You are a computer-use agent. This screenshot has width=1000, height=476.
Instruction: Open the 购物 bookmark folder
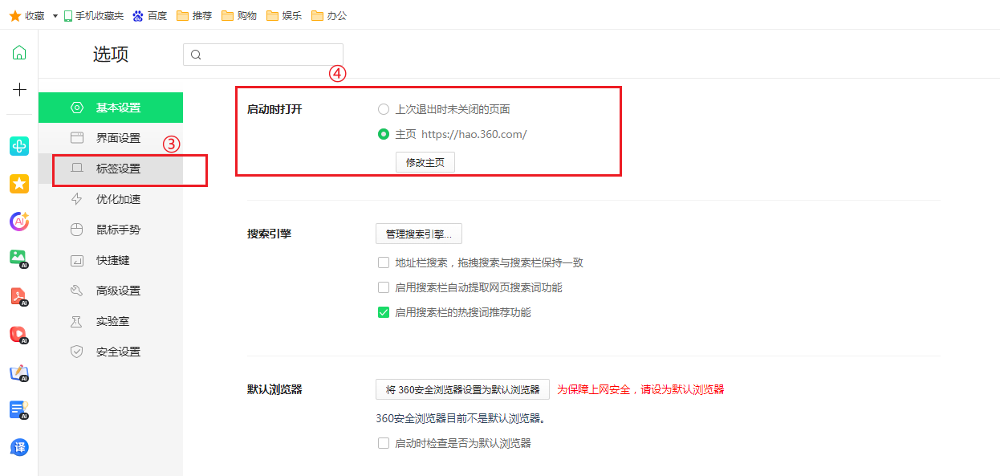tap(238, 15)
